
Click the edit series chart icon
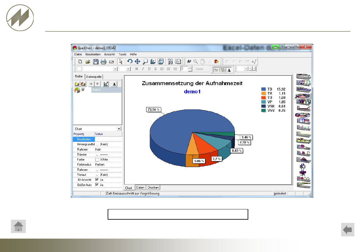[106, 84]
